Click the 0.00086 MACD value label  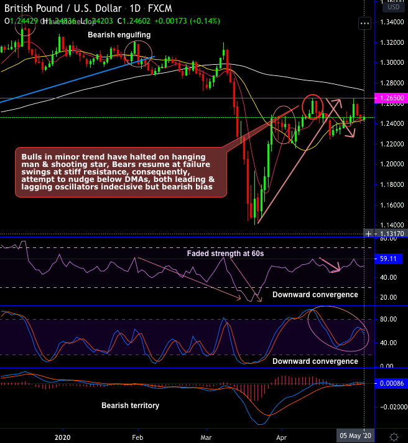coord(391,383)
